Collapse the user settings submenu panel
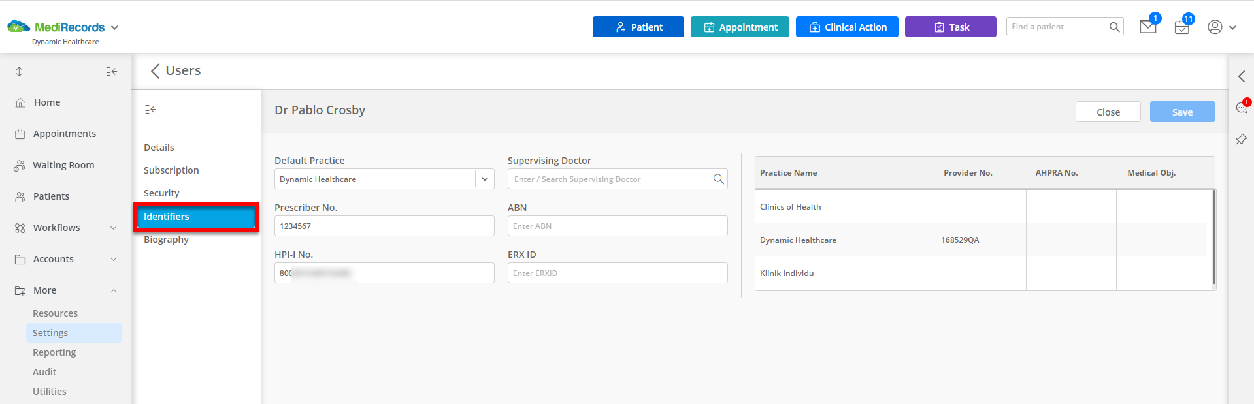Screen dimensions: 1254x404 click(150, 109)
